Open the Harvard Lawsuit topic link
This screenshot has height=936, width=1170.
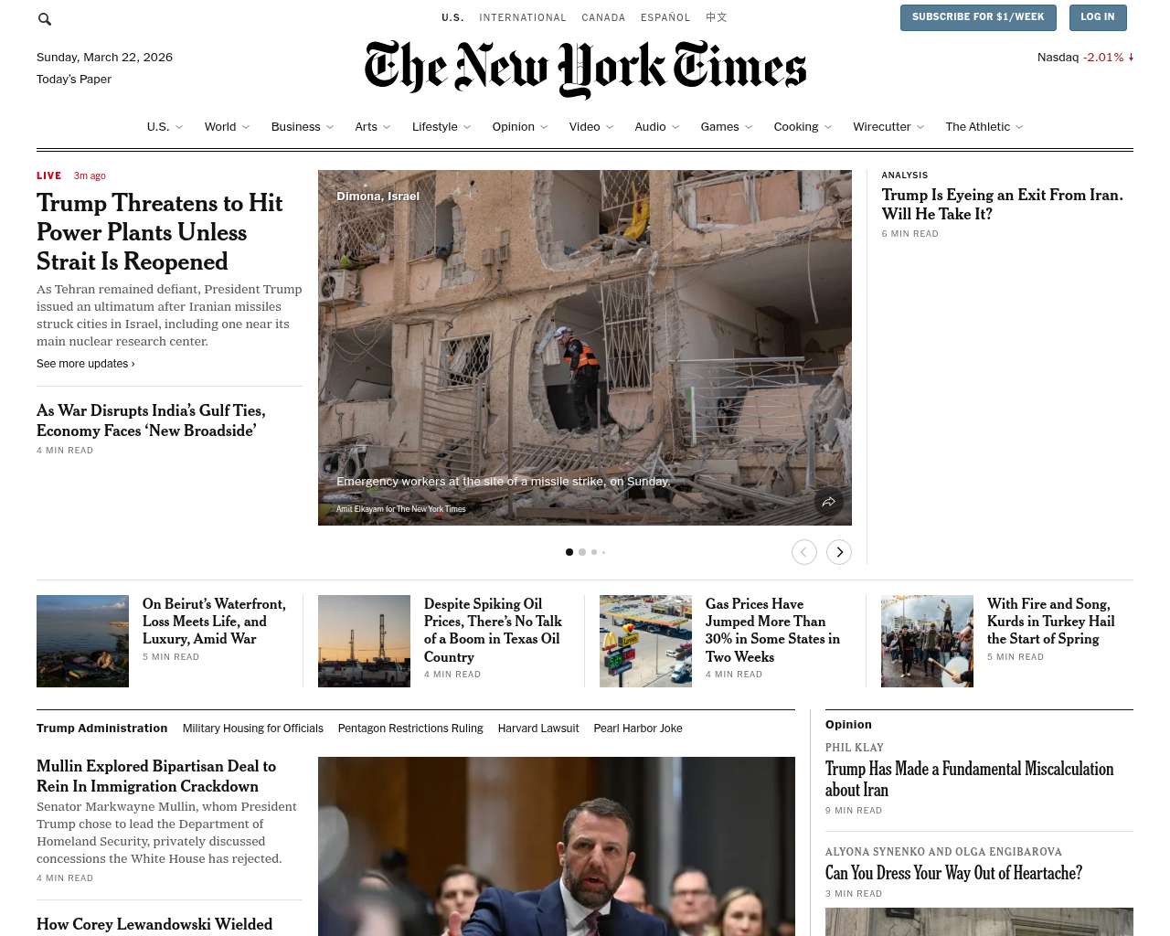coord(538,729)
